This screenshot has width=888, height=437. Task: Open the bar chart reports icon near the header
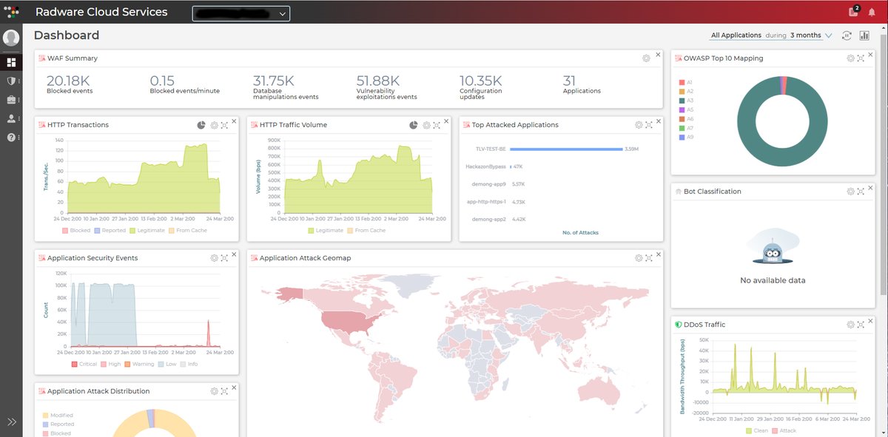[x=865, y=35]
